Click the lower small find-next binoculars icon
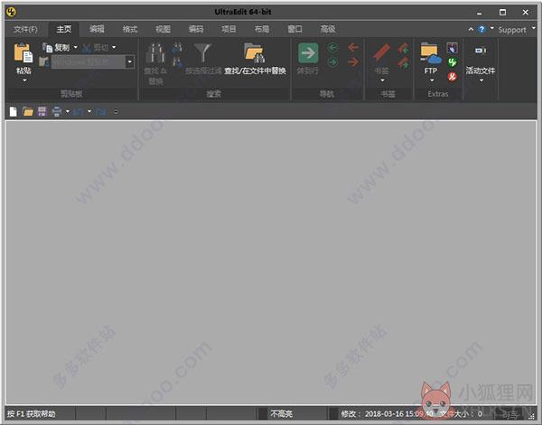This screenshot has height=425, width=542. coord(177,62)
